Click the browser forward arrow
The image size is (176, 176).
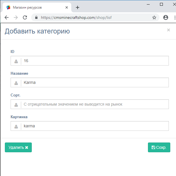pos(16,17)
